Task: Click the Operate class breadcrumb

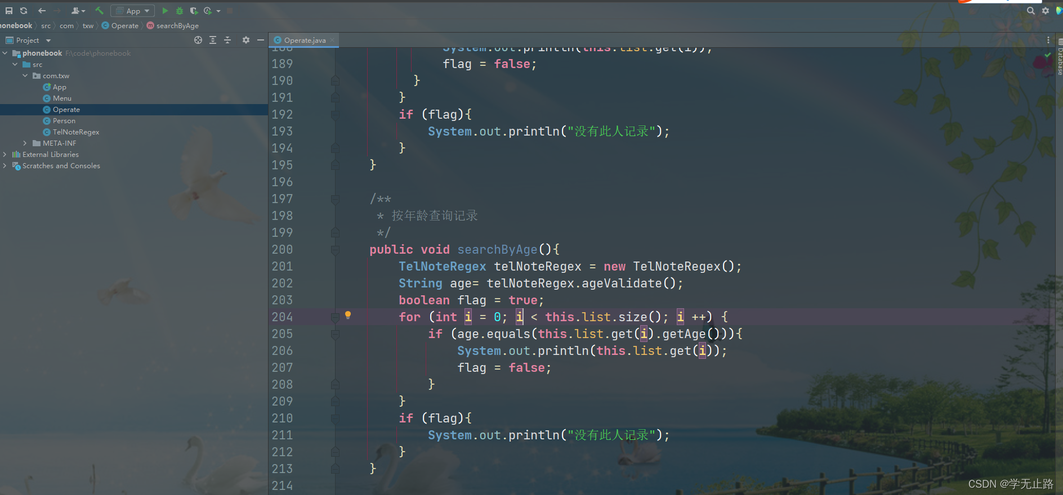Action: tap(120, 26)
